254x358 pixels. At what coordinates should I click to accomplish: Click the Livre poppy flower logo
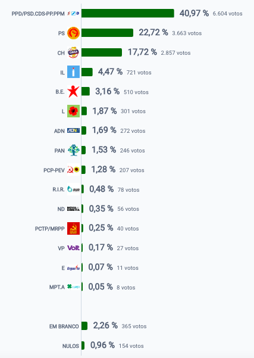[x=73, y=111]
